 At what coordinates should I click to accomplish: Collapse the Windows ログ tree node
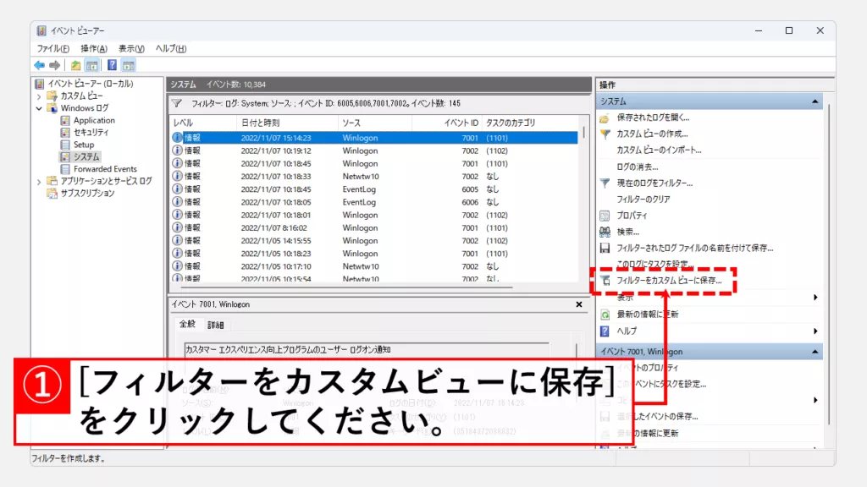[x=39, y=108]
